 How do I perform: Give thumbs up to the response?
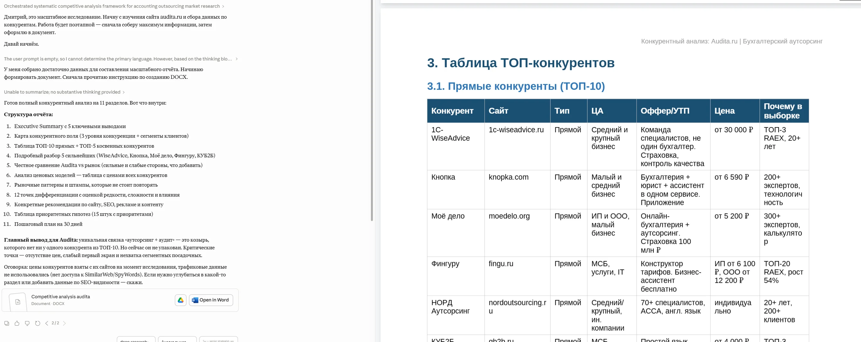click(x=17, y=323)
